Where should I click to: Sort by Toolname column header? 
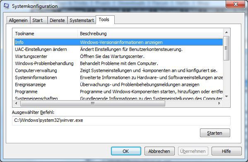(x=45, y=34)
